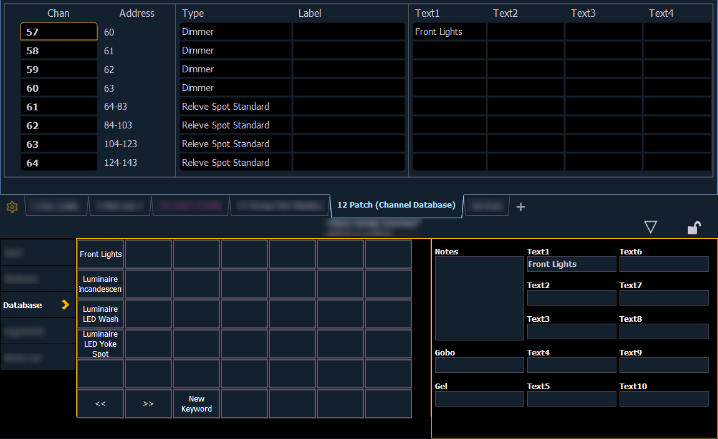Click the Address column header

[x=137, y=13]
